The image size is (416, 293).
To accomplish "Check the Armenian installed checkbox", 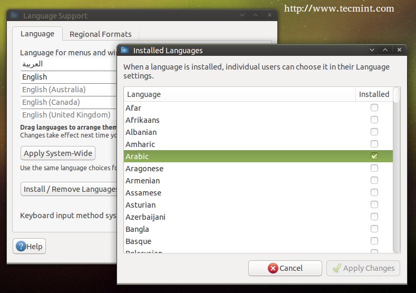I will (374, 180).
